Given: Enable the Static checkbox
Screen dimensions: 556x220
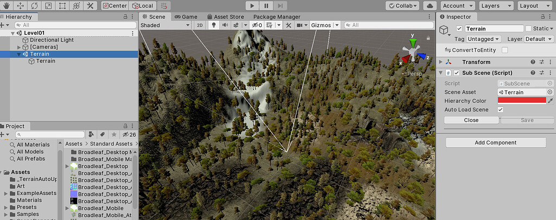Looking at the screenshot, I should coord(528,28).
